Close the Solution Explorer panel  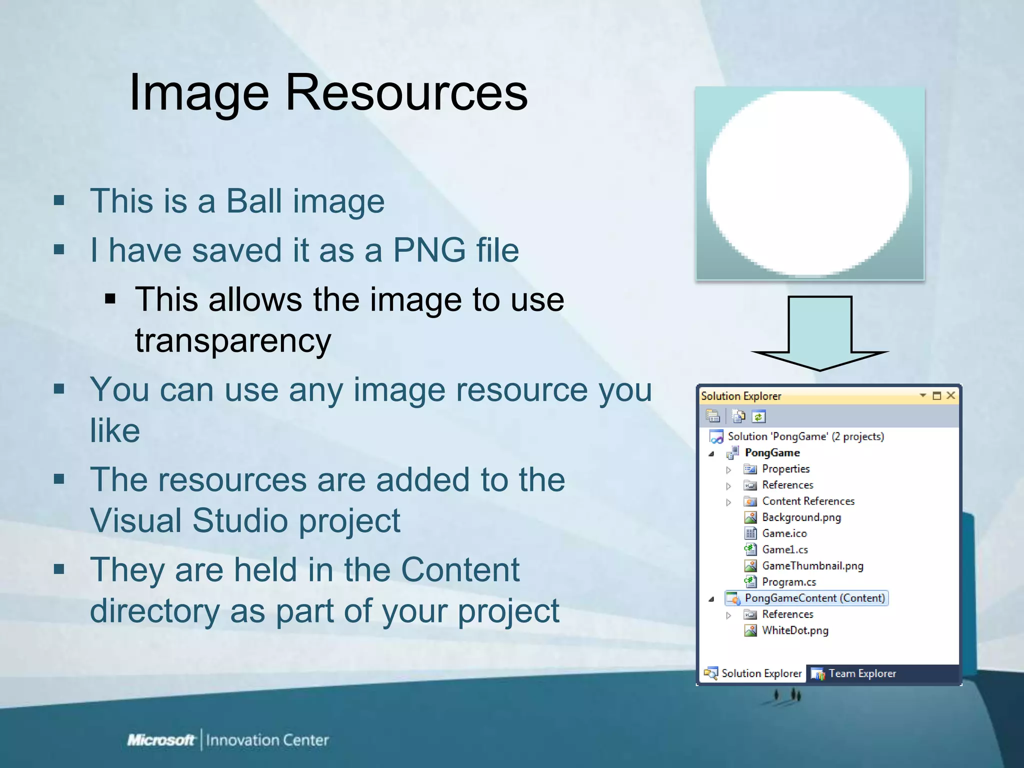[951, 395]
